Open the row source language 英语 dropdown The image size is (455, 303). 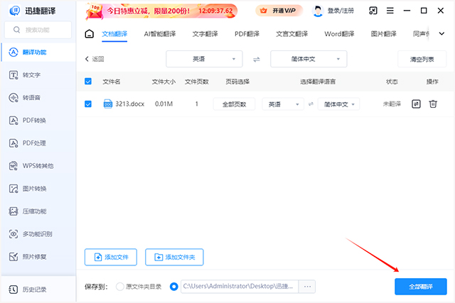[283, 104]
